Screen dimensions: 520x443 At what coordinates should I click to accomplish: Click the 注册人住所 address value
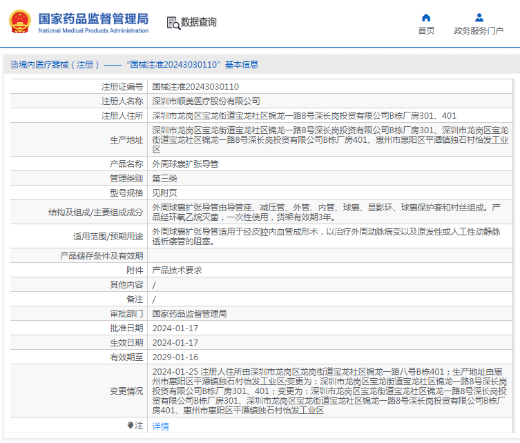304,116
